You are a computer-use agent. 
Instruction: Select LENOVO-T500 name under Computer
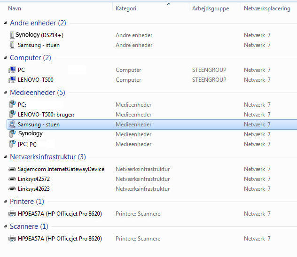click(36, 80)
